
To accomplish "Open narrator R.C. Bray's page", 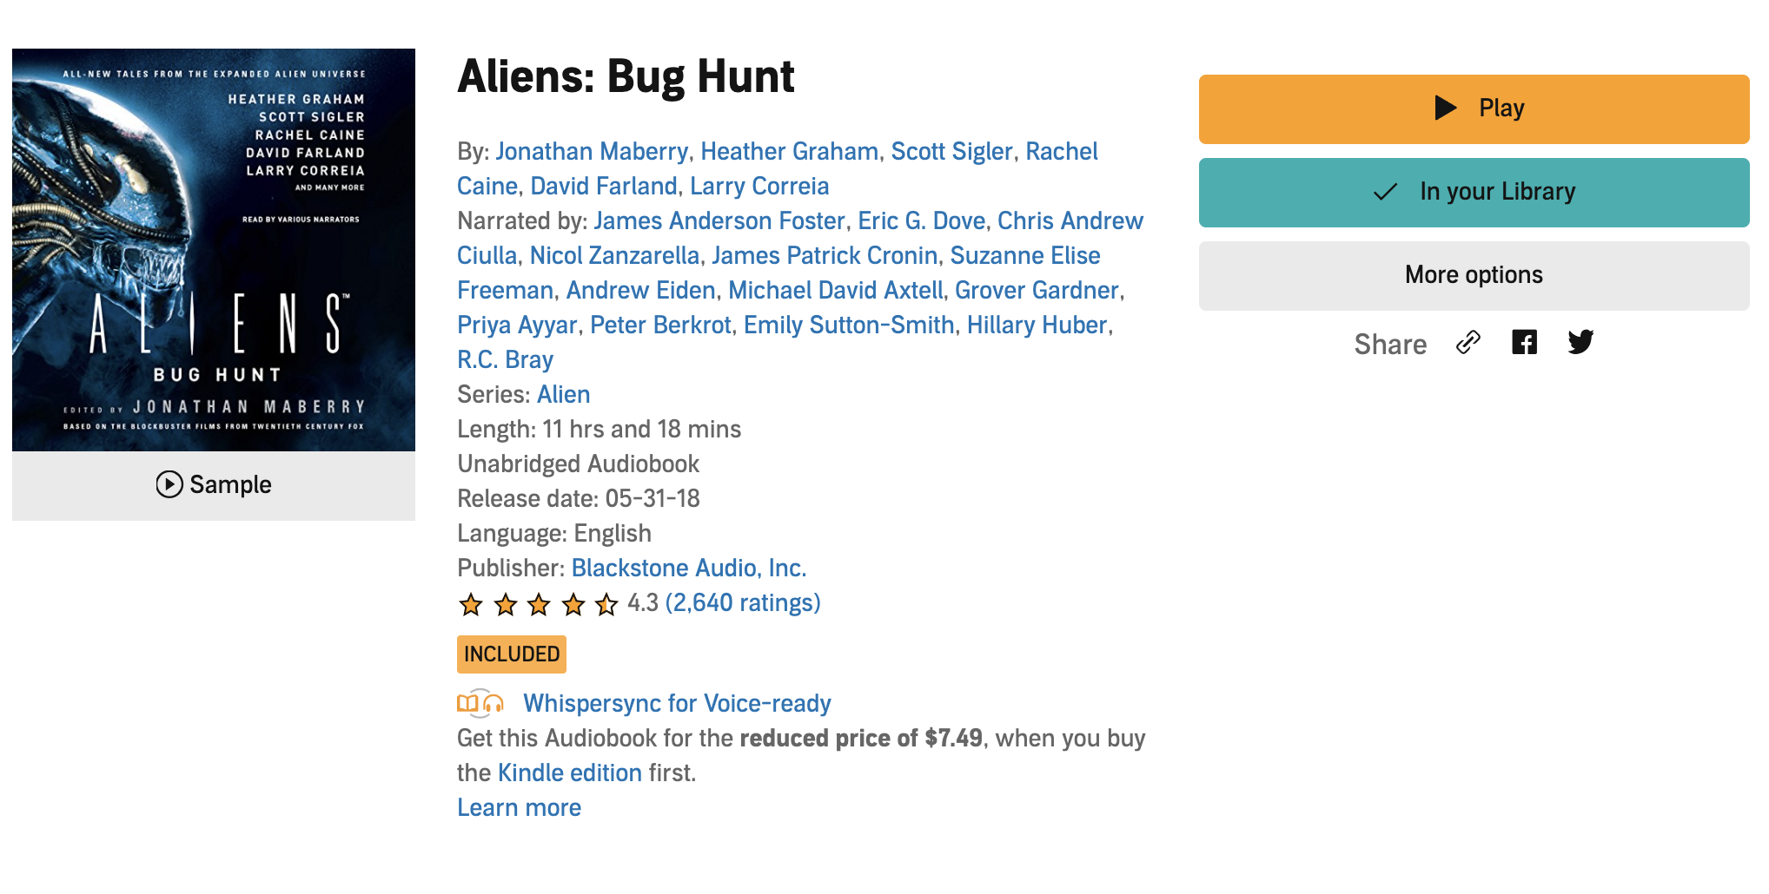I will [x=505, y=360].
